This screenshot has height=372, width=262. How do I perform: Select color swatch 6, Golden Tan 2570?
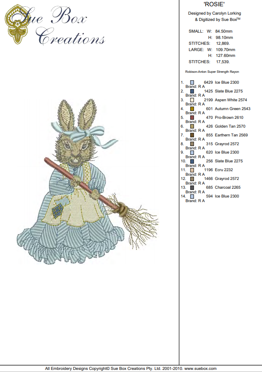(192, 126)
